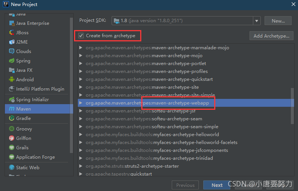This screenshot has width=298, height=191.
Task: Click the Grails icon
Action: click(x=12, y=147)
